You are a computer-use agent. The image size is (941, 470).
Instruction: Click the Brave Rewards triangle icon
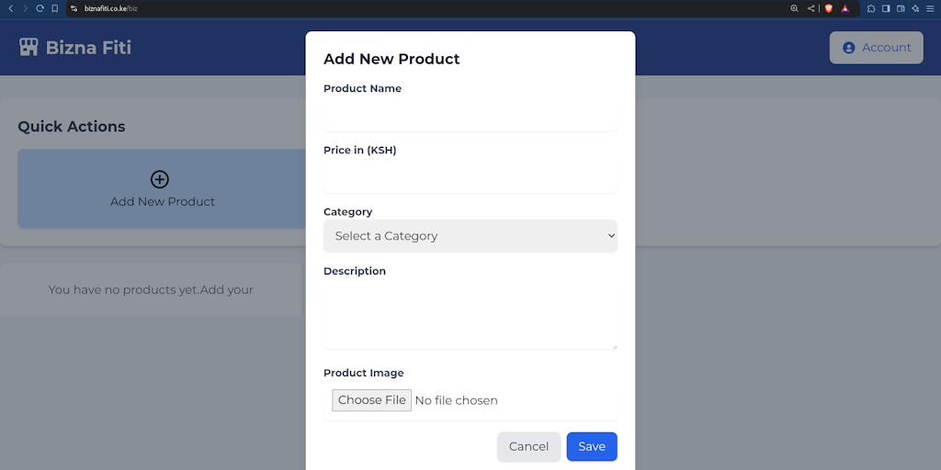(x=845, y=8)
